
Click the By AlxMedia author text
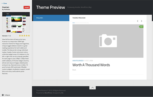point(6,9)
